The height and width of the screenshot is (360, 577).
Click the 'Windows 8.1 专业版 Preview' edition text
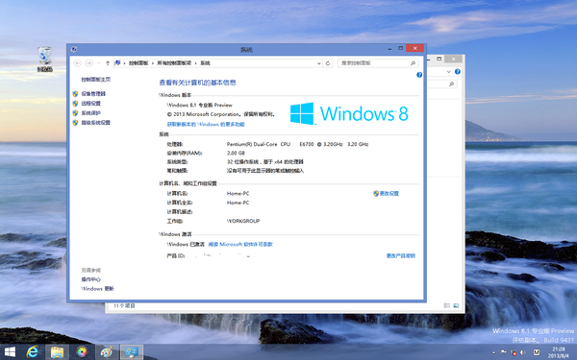click(x=199, y=105)
